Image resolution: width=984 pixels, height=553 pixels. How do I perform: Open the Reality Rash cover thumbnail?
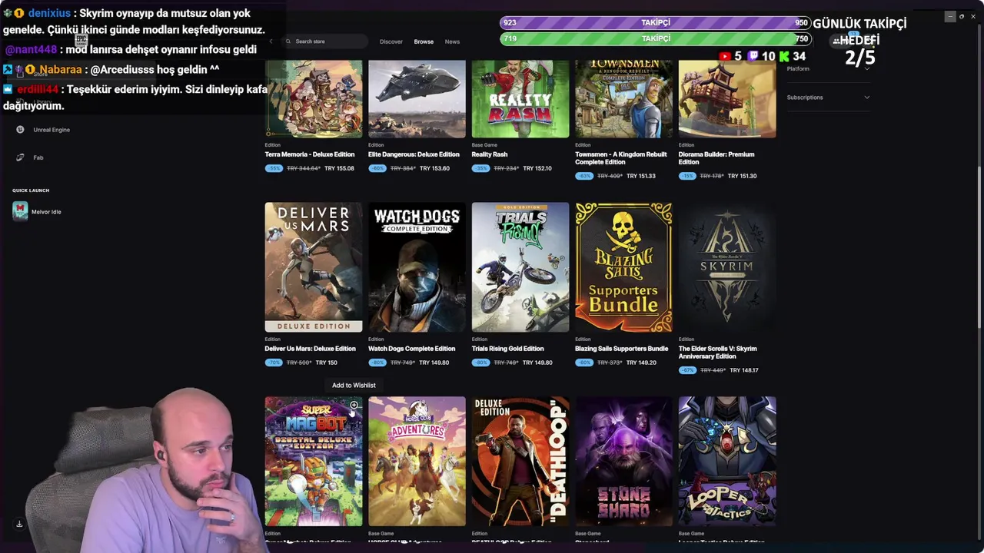click(520, 98)
